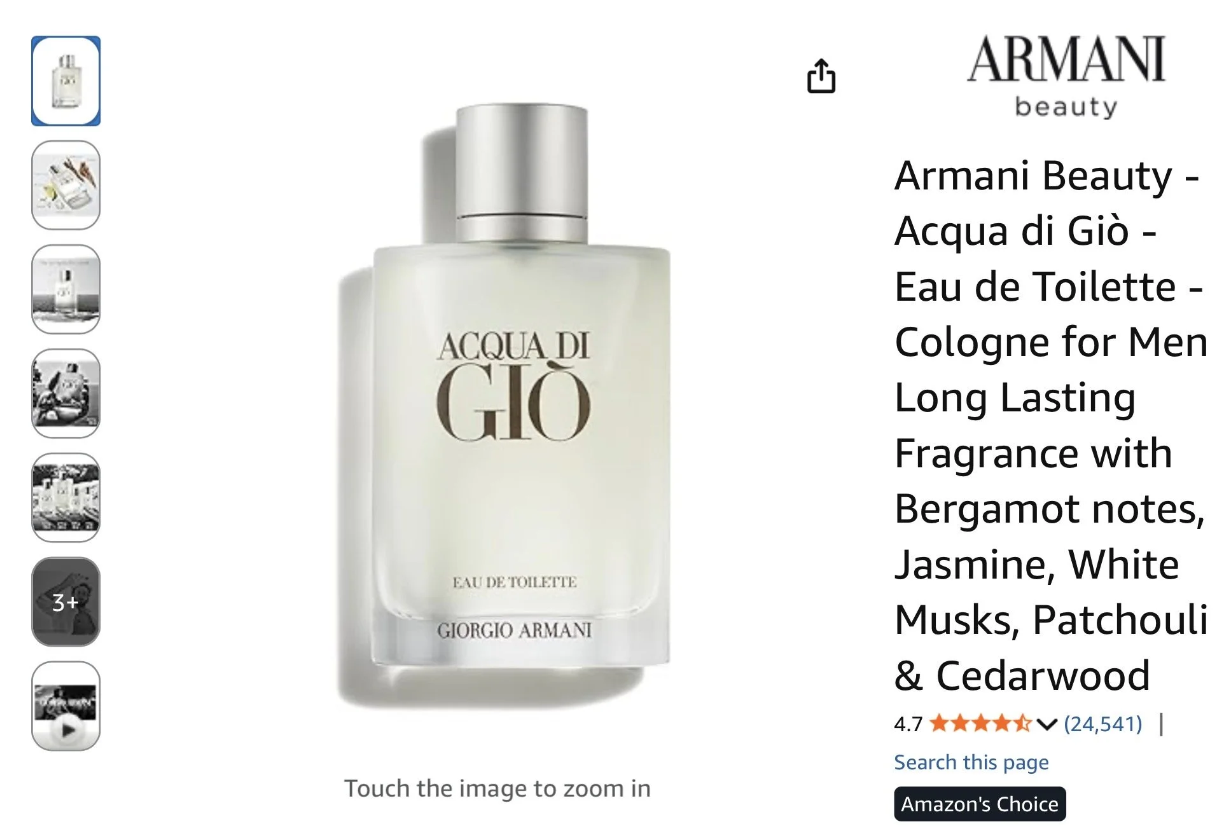Click the Touch the image to zoom caption
Screen dimensions: 1217x831
pos(497,788)
